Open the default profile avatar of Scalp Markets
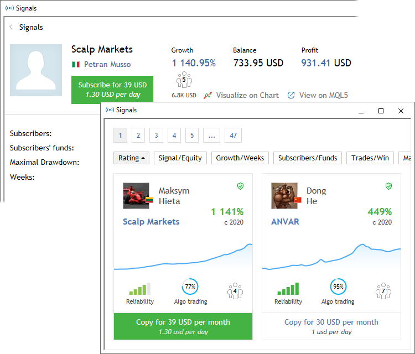Image resolution: width=415 pixels, height=354 pixels. click(36, 70)
